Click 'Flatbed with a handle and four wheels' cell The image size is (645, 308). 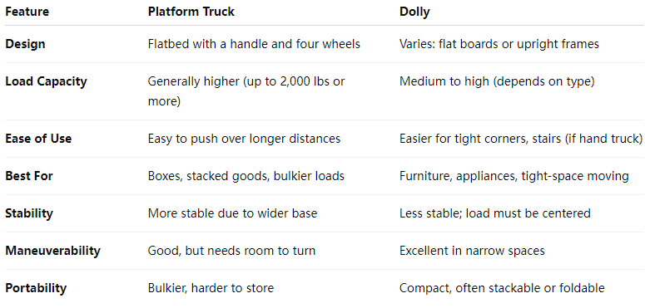254,44
